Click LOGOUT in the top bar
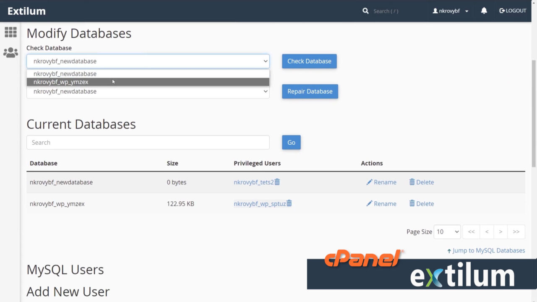The height and width of the screenshot is (302, 537). point(513,10)
